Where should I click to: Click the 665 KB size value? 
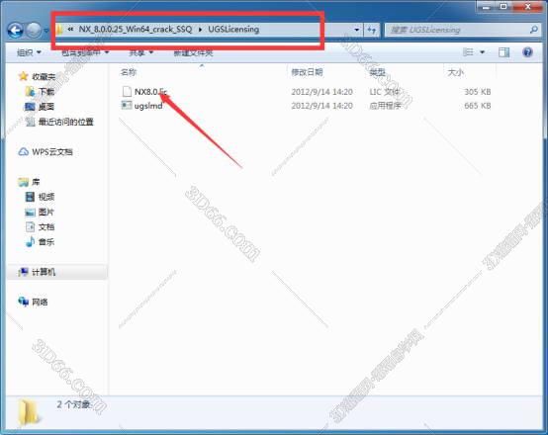point(477,106)
